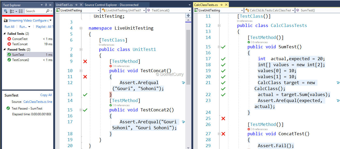Click the Run All link
Viewport: 340px width, 149px height.
click(10, 27)
